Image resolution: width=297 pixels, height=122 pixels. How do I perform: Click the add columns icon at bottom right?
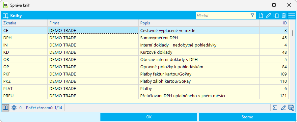(x=291, y=108)
